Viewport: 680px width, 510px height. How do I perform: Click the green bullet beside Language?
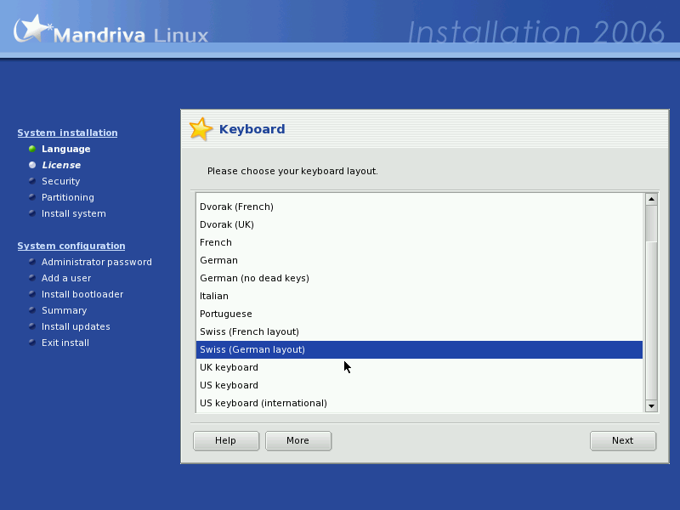point(32,149)
